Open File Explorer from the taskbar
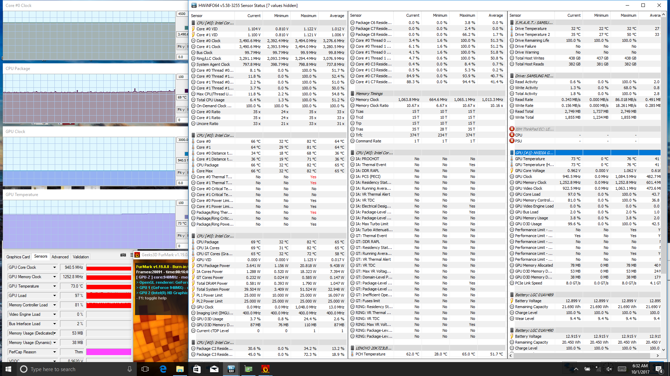The image size is (670, 376). click(180, 369)
